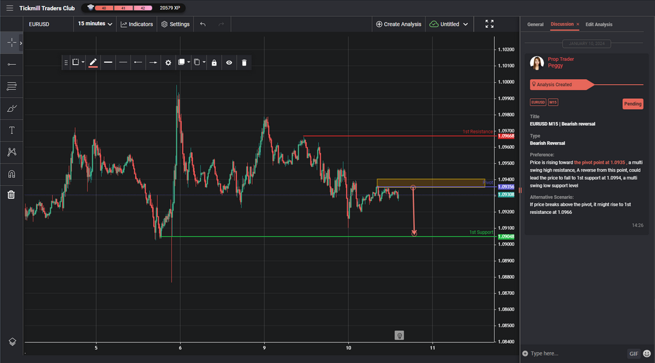The width and height of the screenshot is (655, 363).
Task: Open the object layers icon at sidebar bottom
Action: tap(12, 342)
